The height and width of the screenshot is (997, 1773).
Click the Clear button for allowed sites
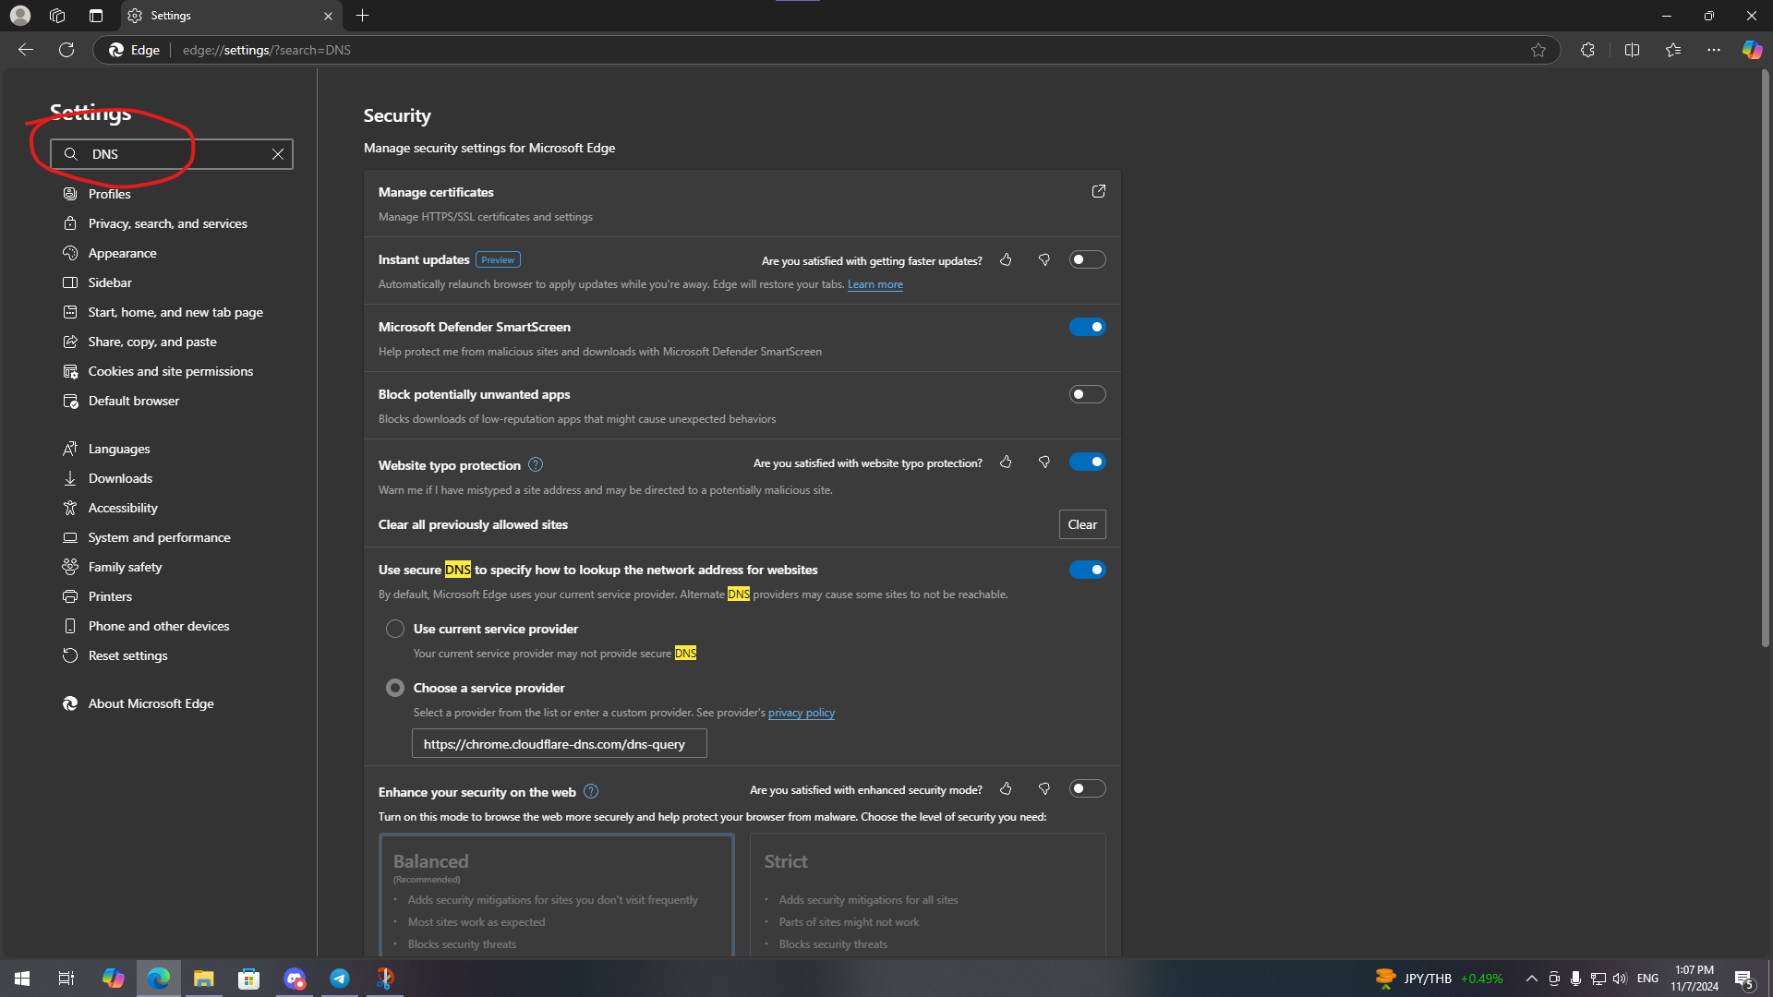tap(1082, 524)
